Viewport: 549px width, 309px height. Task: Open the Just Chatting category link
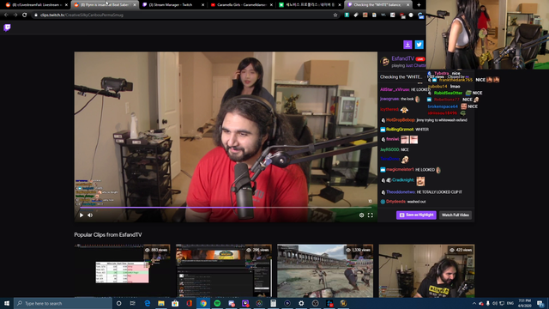[x=415, y=65]
